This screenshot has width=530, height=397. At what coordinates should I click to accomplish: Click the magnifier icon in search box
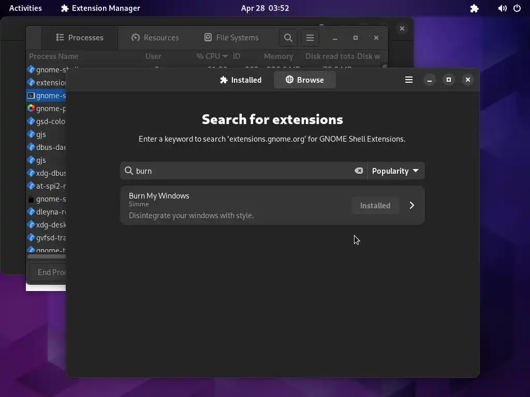point(128,171)
